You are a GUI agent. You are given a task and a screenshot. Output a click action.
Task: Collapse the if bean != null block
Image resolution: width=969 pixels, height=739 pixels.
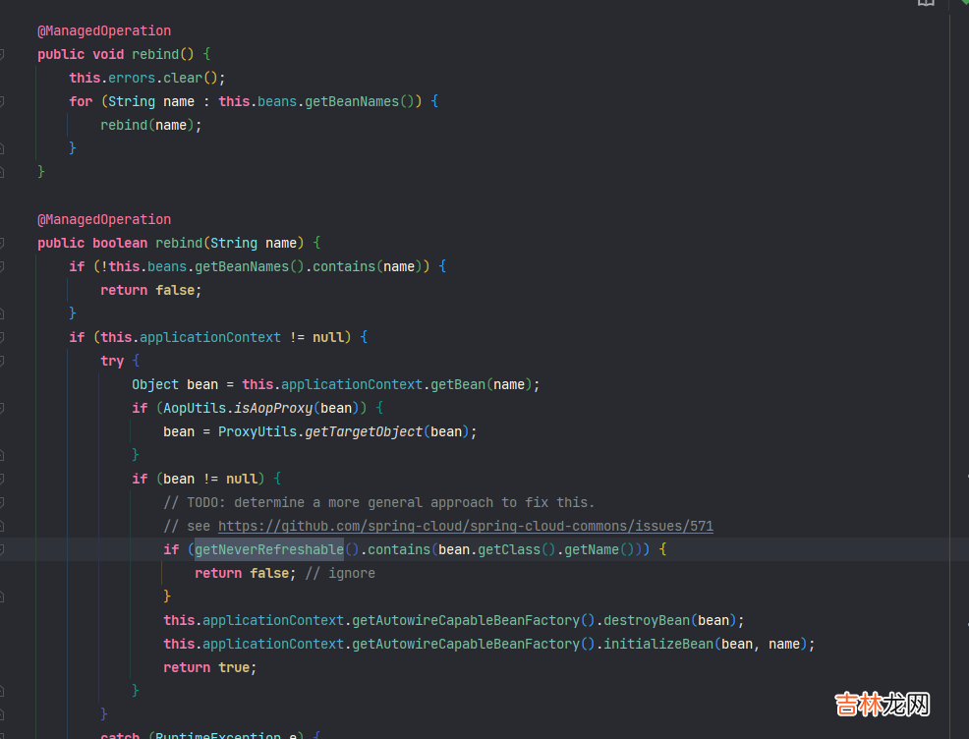[2, 479]
